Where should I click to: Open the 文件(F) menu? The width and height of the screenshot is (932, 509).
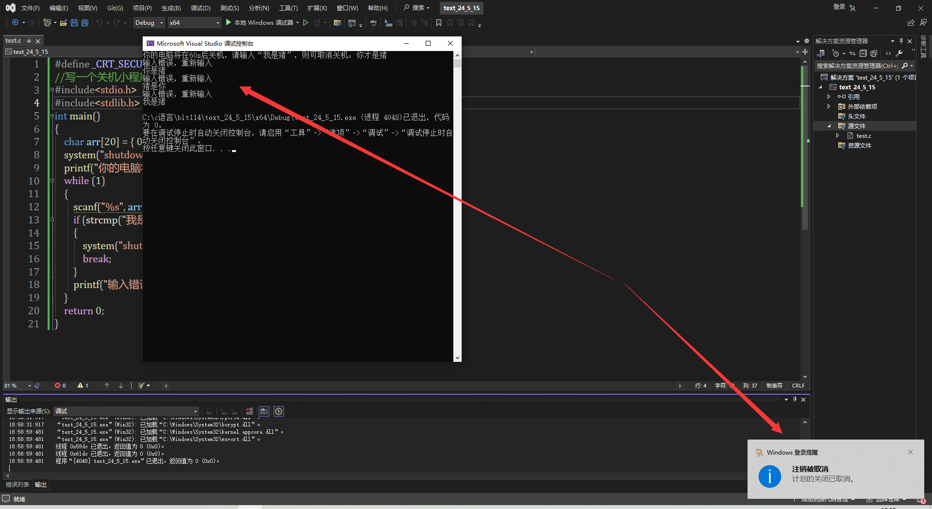pos(30,8)
